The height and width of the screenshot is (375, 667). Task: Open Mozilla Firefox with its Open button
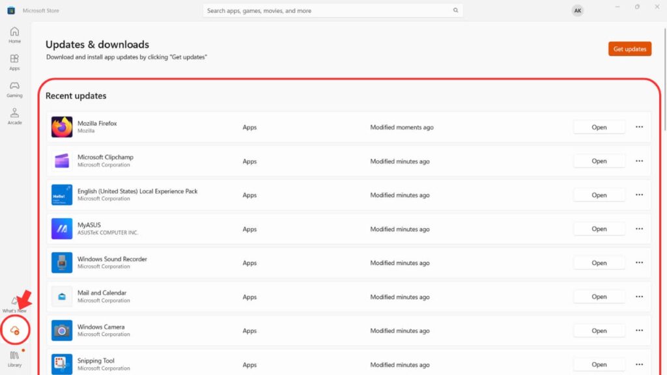pyautogui.click(x=599, y=127)
